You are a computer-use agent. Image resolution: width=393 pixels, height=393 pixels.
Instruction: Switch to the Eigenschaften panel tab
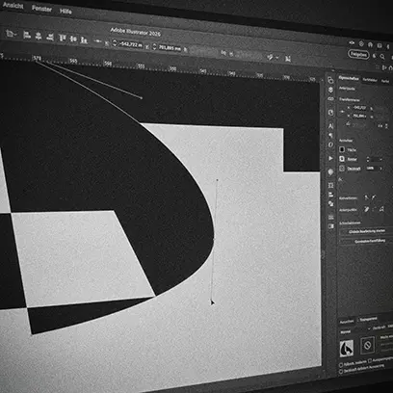click(349, 78)
